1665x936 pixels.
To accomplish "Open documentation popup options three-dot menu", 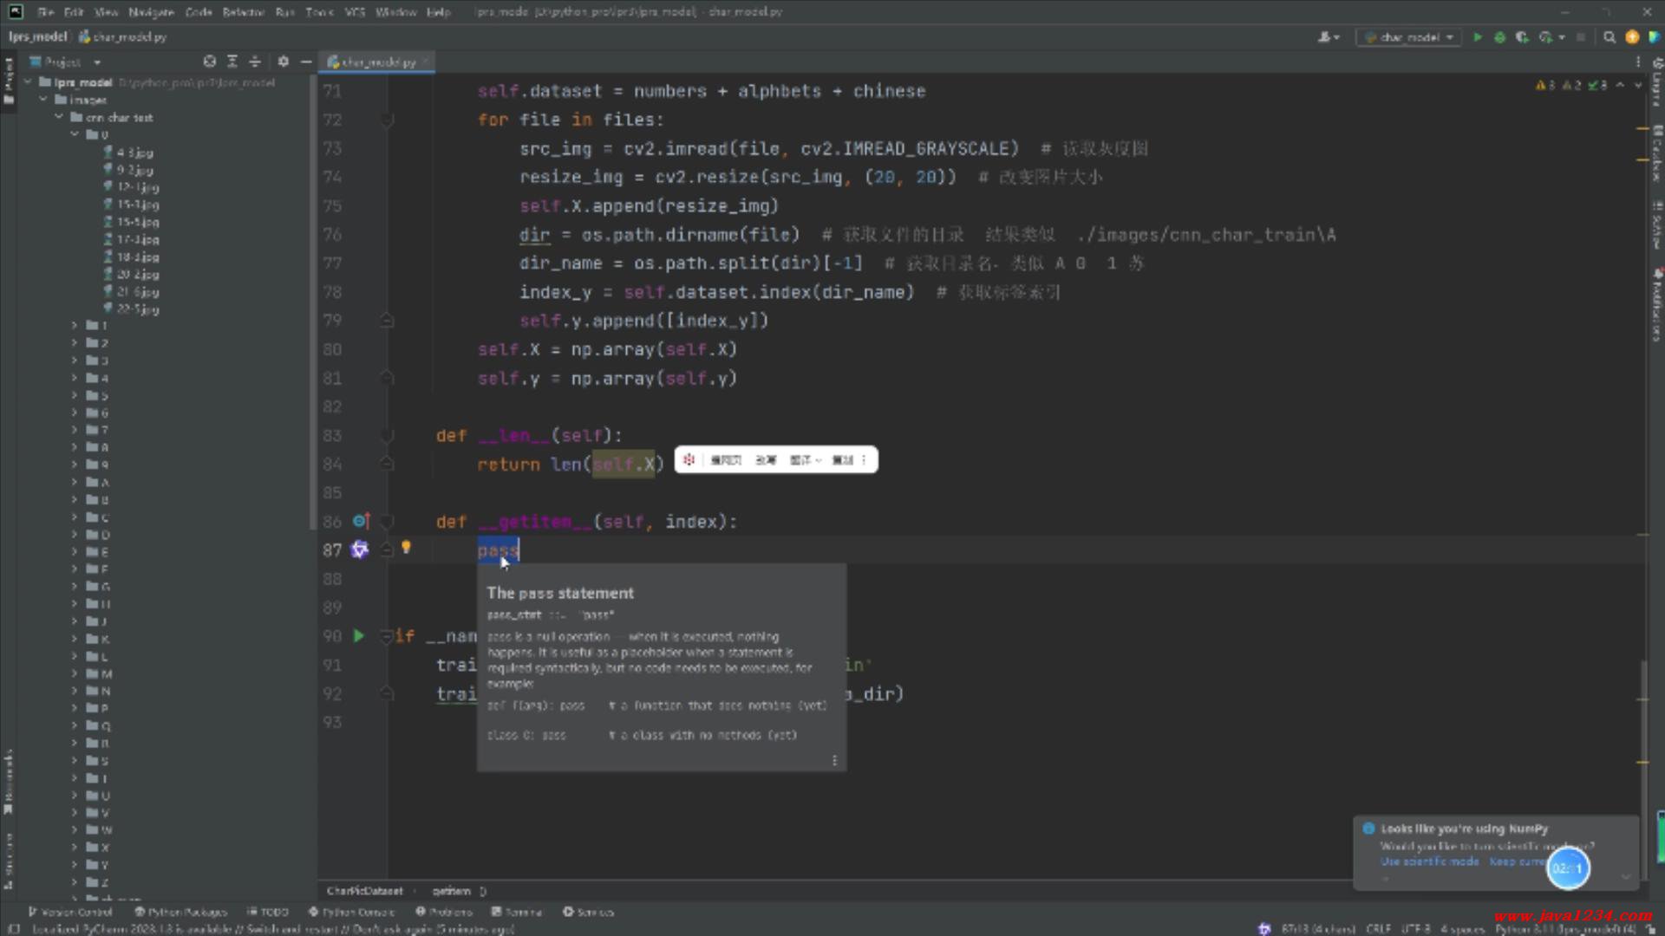I will [834, 760].
